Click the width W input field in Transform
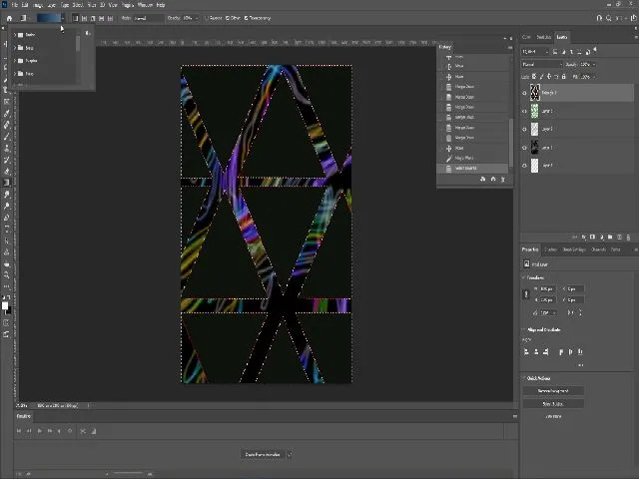 click(547, 288)
